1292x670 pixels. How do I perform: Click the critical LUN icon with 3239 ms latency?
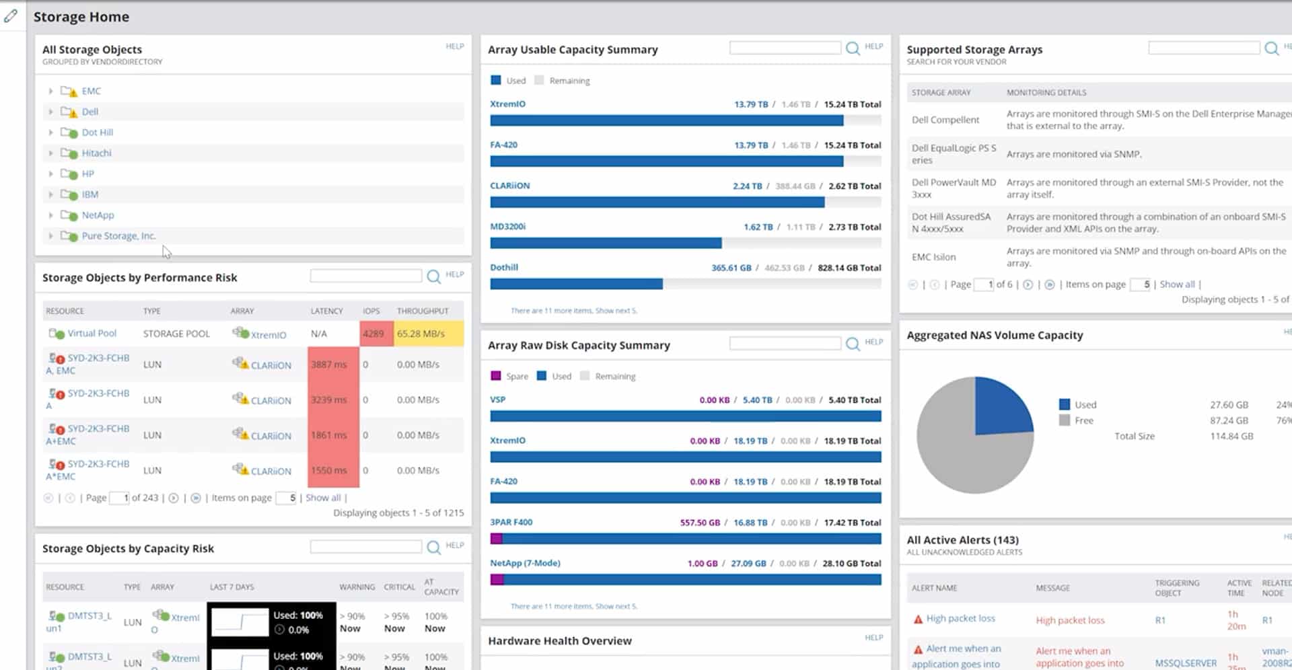coord(56,394)
